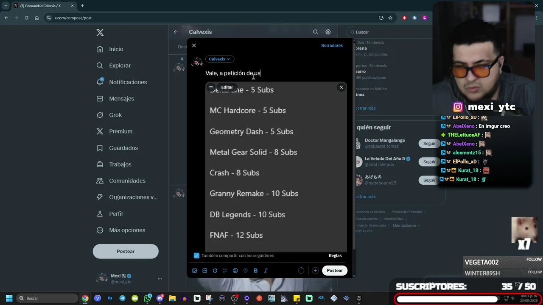Open Photoshop from taskbar
This screenshot has height=305, width=543.
click(110, 298)
